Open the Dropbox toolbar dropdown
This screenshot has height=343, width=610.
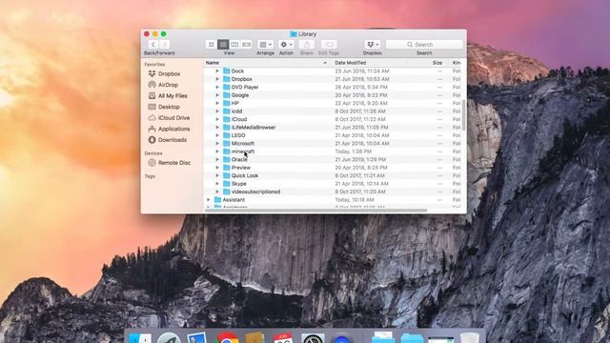[373, 45]
